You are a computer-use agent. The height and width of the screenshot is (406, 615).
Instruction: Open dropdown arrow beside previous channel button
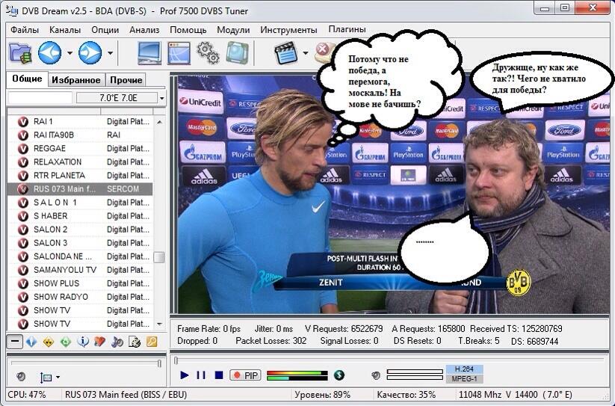(69, 53)
